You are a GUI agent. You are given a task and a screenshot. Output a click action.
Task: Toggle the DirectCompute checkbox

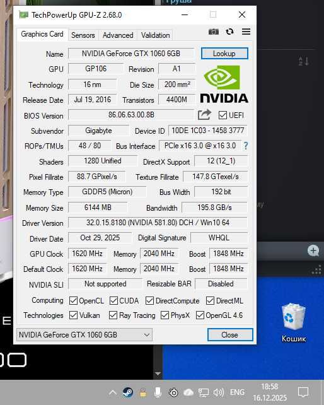click(149, 300)
